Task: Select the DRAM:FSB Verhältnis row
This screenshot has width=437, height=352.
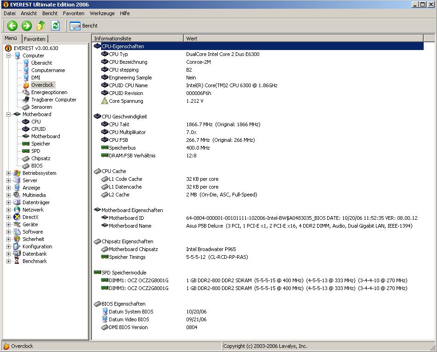Action: point(258,156)
